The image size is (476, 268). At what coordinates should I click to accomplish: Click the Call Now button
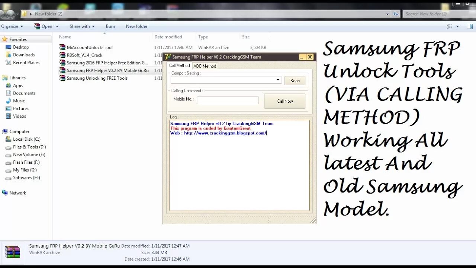(x=284, y=101)
